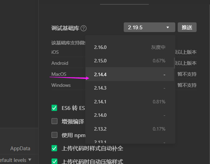Select version 2.15.0 from the list

[x=130, y=61]
